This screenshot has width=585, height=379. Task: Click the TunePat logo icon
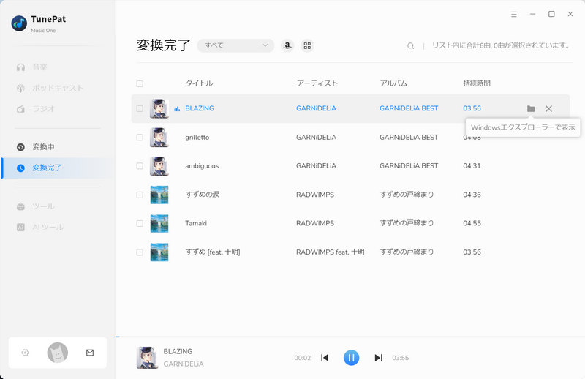[19, 23]
